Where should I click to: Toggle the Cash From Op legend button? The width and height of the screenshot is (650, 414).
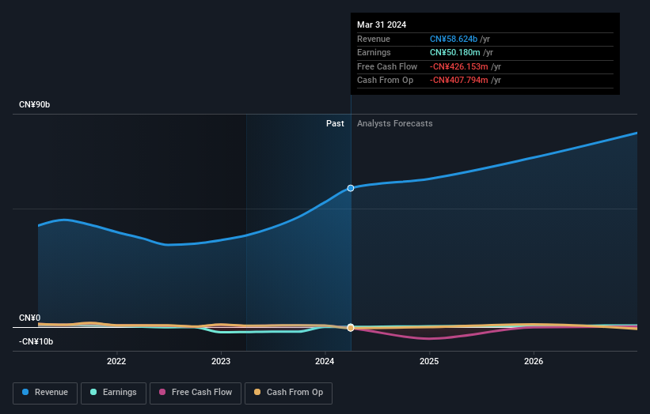[x=288, y=393]
